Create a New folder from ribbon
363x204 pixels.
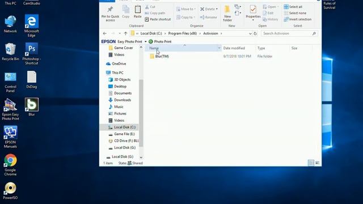227,14
